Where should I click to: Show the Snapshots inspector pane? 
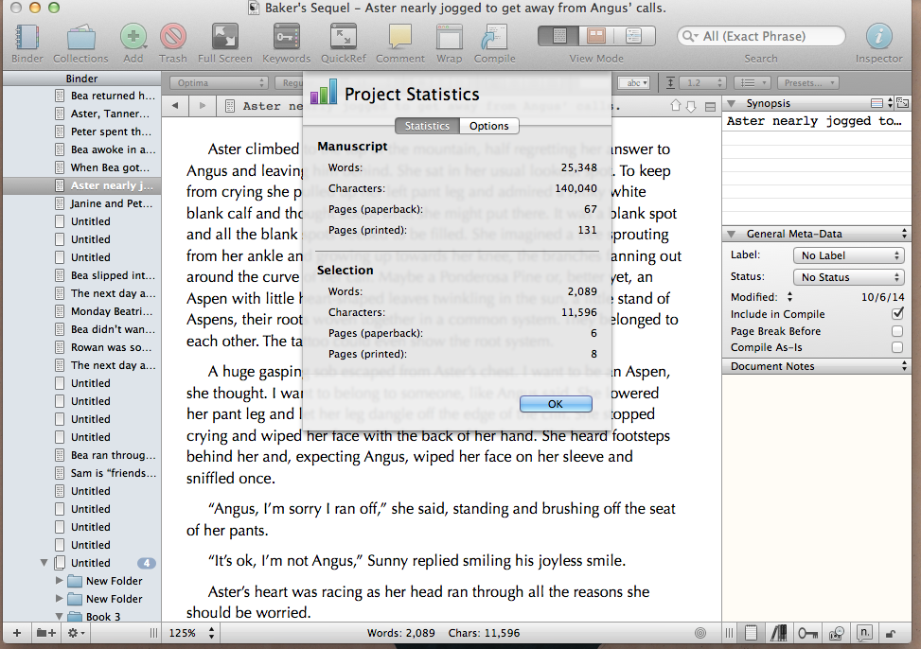(836, 633)
